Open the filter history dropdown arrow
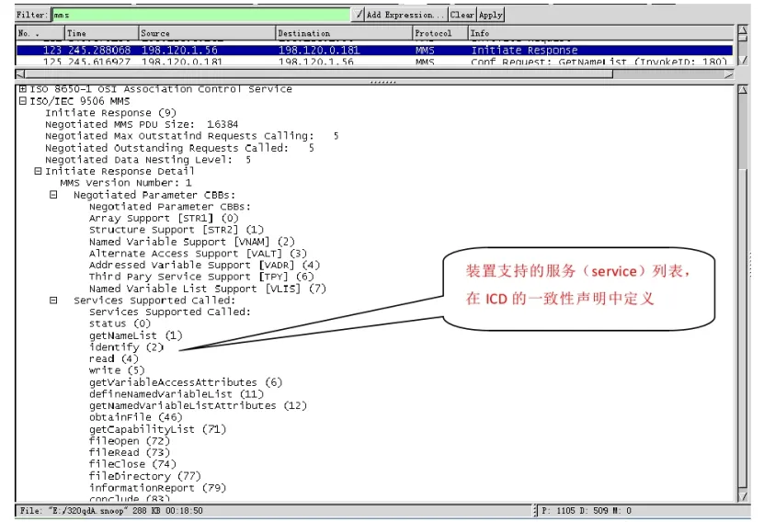The height and width of the screenshot is (522, 764). [359, 15]
